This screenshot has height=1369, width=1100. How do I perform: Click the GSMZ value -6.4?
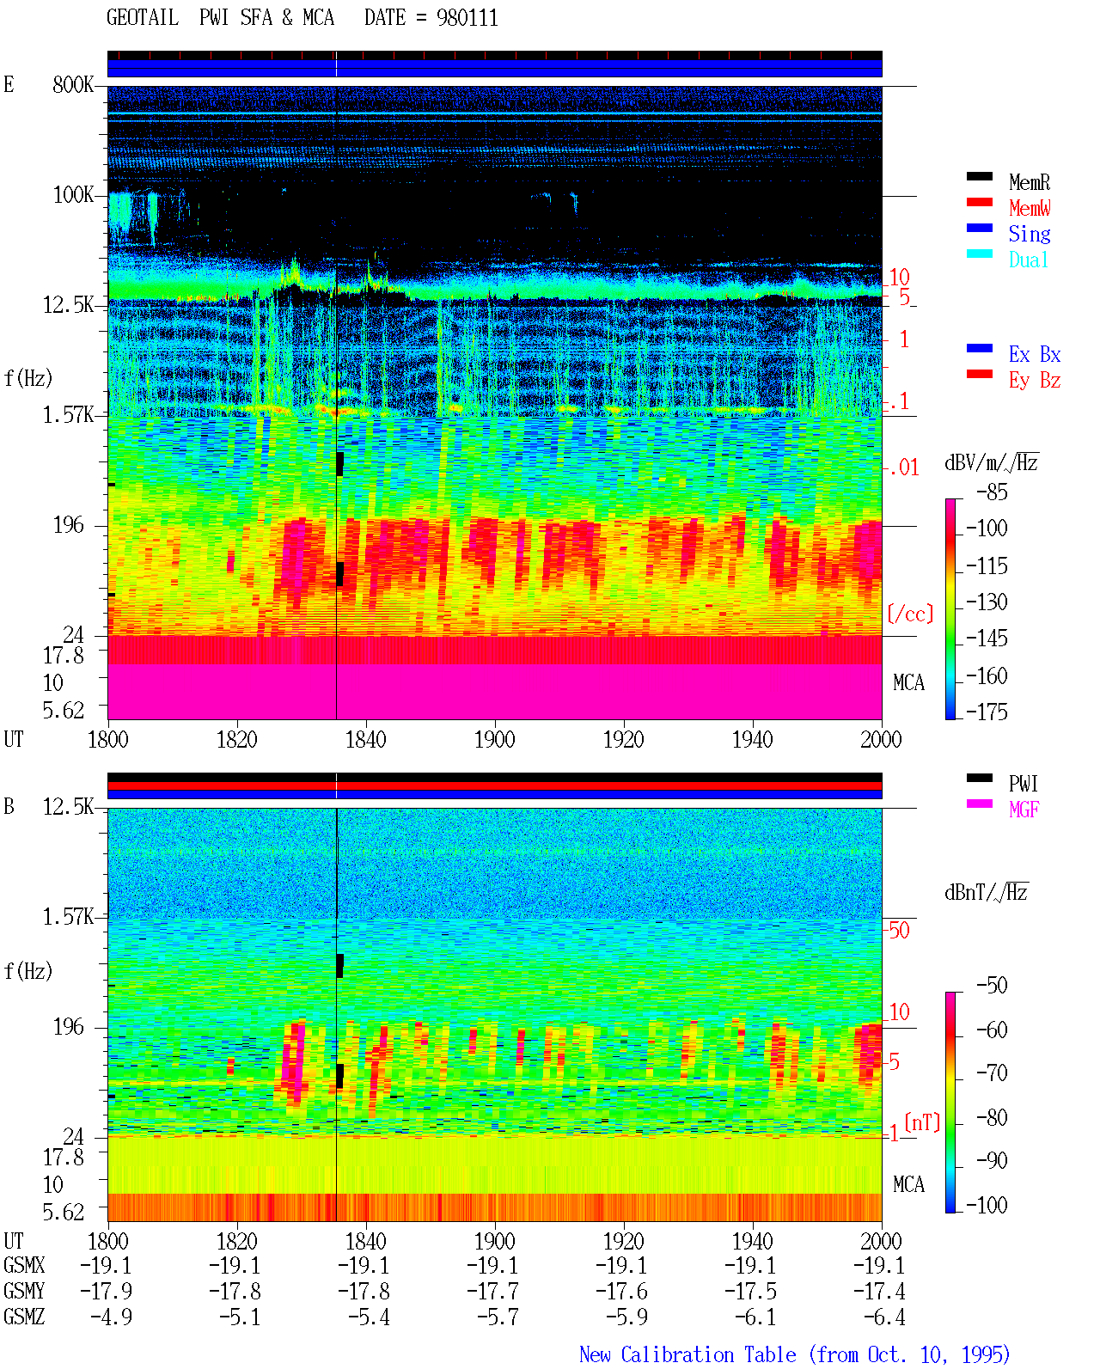(x=884, y=1317)
